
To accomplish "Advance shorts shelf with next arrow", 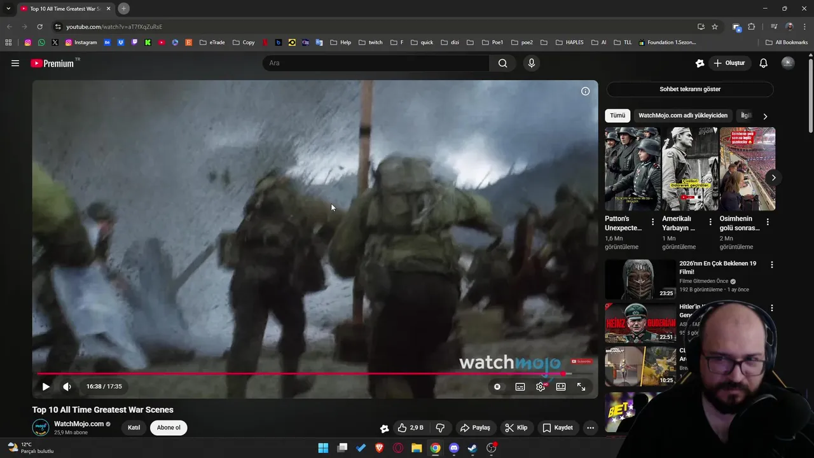I will coord(773,177).
